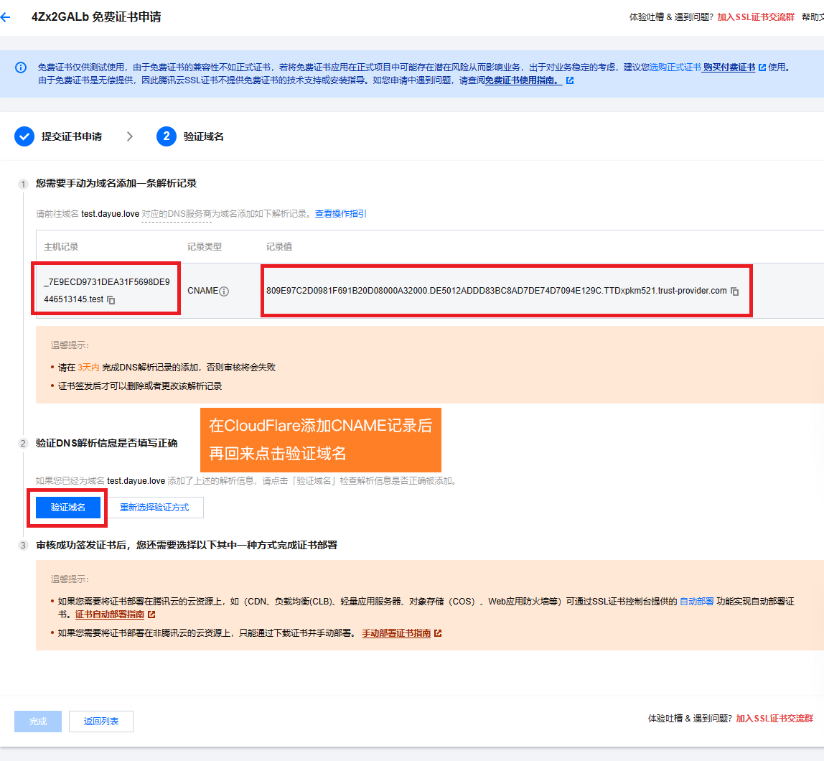Click the 验证域名 blue button
The width and height of the screenshot is (824, 761).
[68, 508]
